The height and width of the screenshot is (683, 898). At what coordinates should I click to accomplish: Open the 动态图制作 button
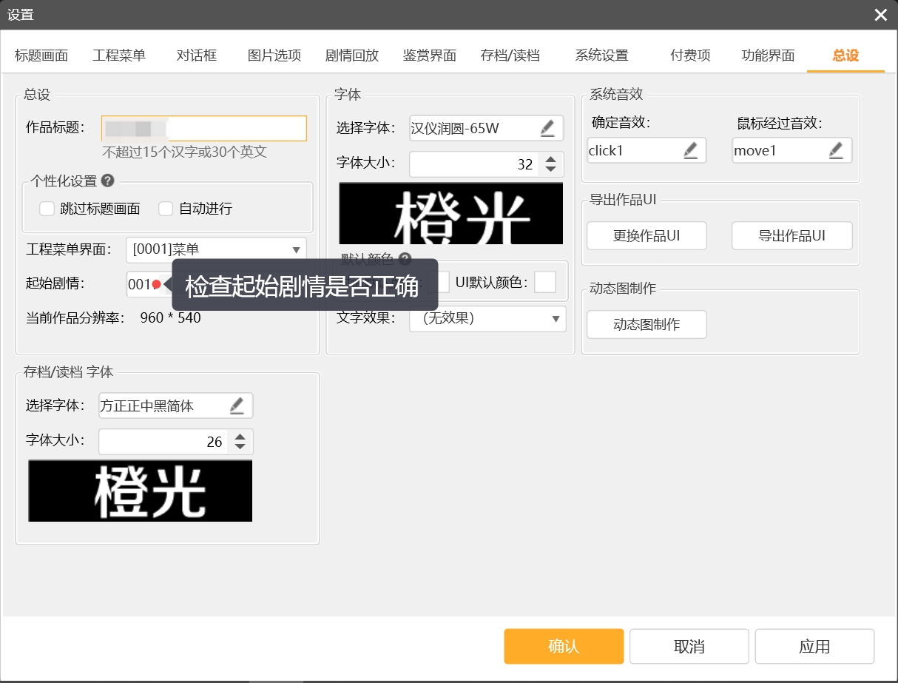pos(647,324)
